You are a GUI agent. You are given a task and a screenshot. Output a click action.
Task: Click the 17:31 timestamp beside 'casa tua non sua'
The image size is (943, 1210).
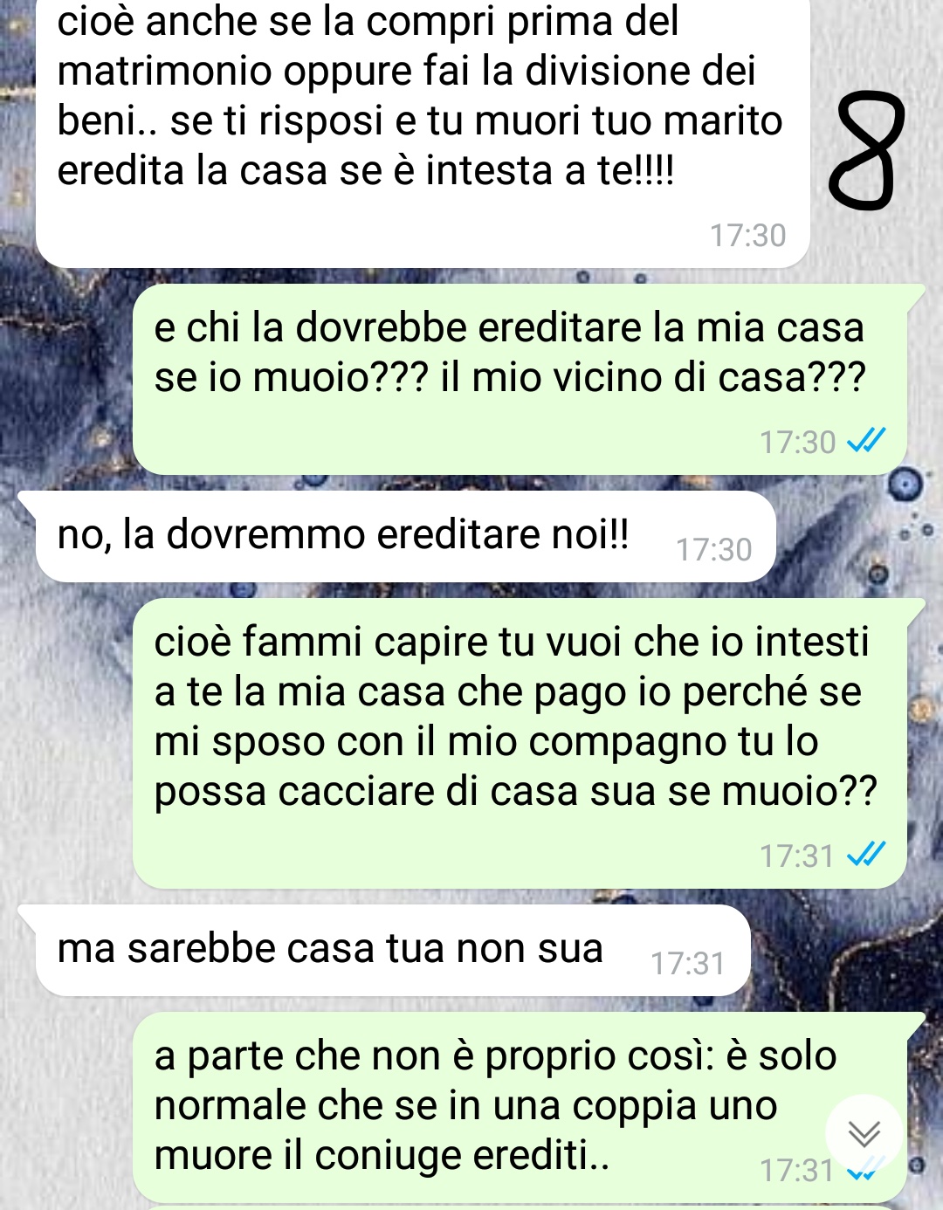tap(688, 964)
